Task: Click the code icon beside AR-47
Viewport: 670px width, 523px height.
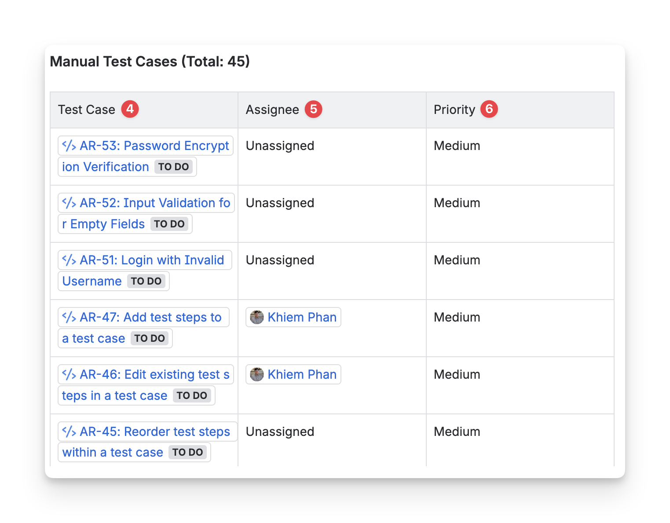Action: 69,317
